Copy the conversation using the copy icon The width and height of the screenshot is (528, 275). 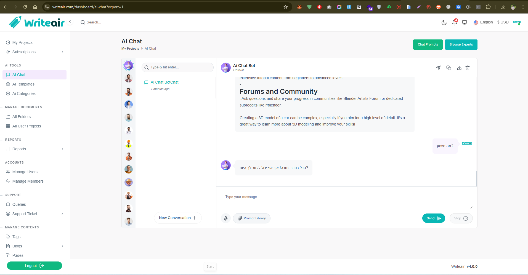(x=449, y=68)
